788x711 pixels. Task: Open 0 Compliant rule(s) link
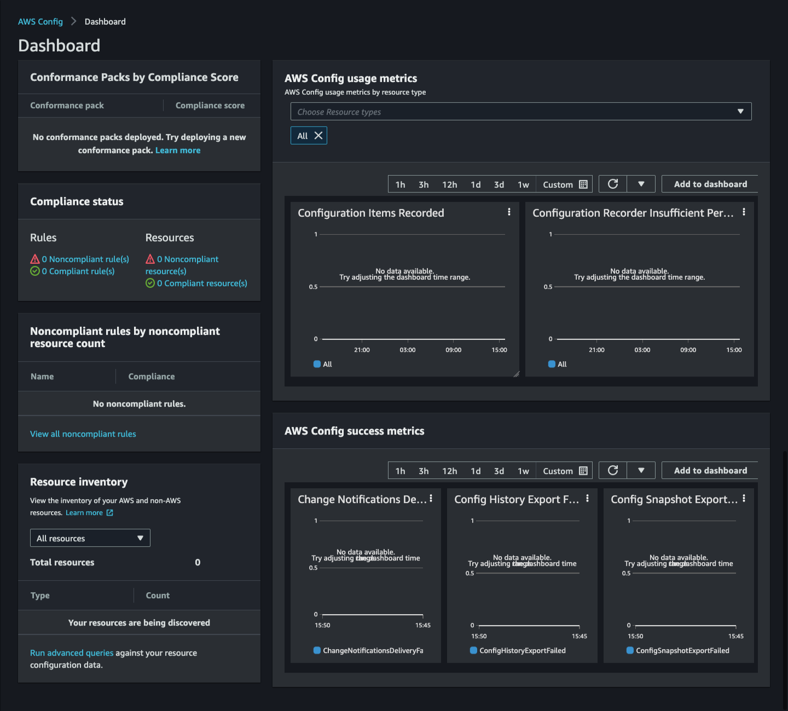(x=78, y=271)
